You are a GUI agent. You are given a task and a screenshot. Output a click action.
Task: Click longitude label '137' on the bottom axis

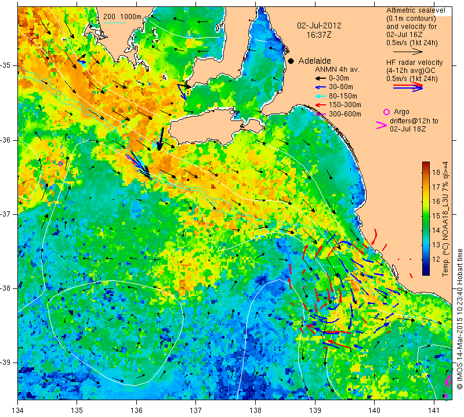[x=196, y=411]
